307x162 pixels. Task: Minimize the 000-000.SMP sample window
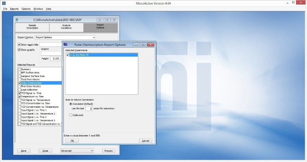(x=100, y=20)
